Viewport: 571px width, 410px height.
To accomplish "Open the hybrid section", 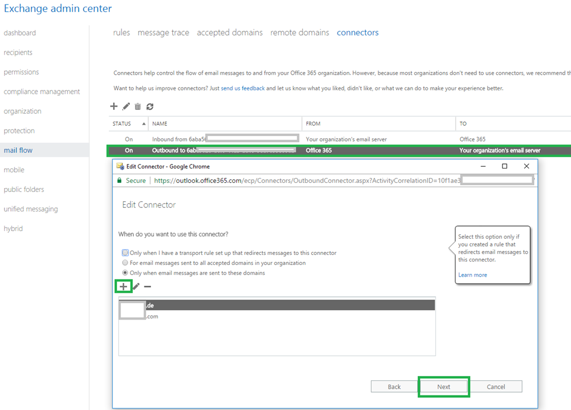I will (13, 229).
